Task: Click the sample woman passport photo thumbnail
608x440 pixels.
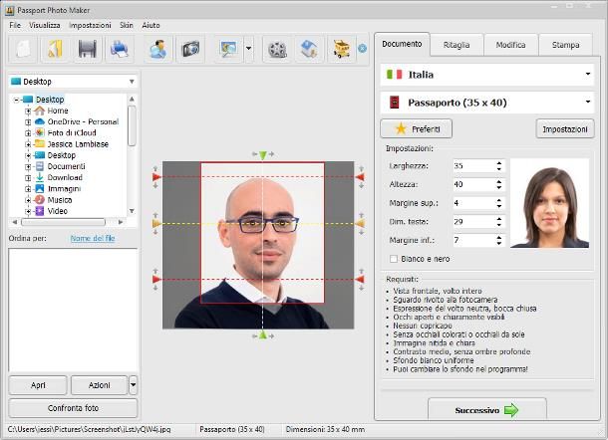Action: click(550, 204)
